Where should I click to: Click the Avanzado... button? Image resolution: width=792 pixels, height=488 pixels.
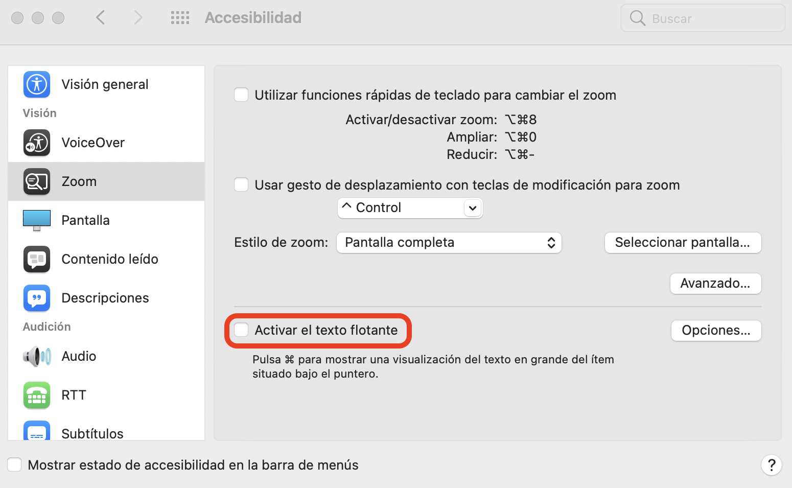pyautogui.click(x=715, y=284)
